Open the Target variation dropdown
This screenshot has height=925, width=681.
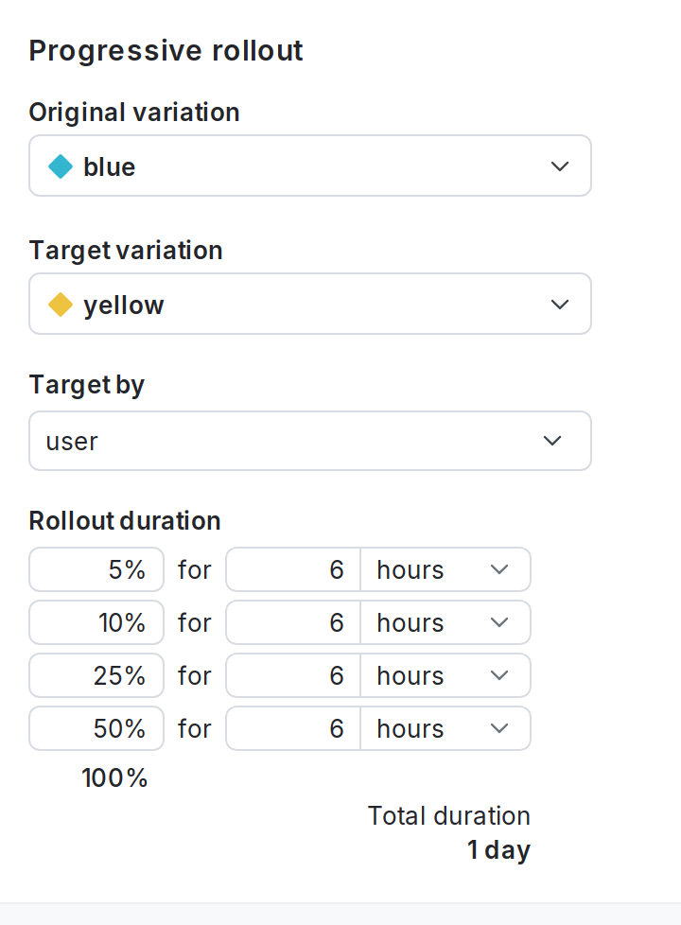click(310, 304)
